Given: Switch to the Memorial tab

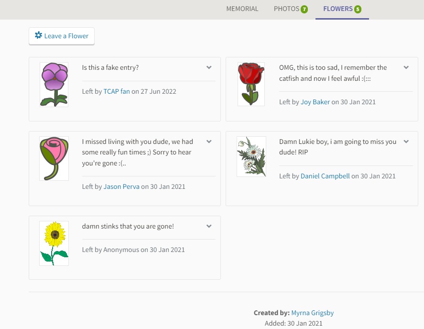Looking at the screenshot, I should pos(242,9).
